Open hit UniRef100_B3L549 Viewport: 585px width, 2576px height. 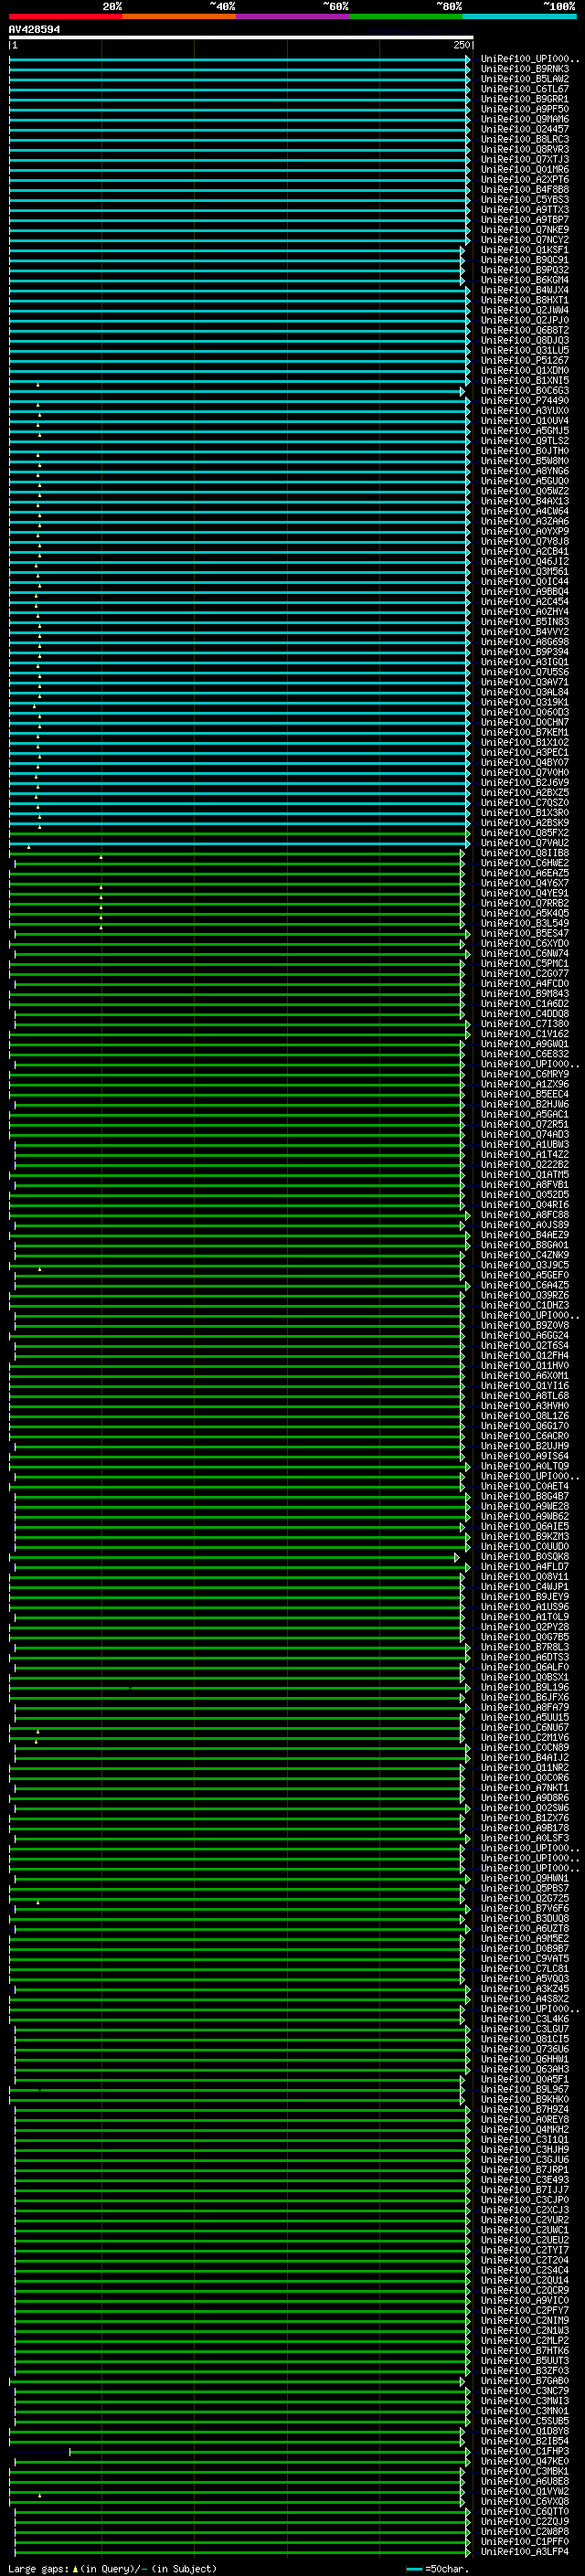(525, 924)
